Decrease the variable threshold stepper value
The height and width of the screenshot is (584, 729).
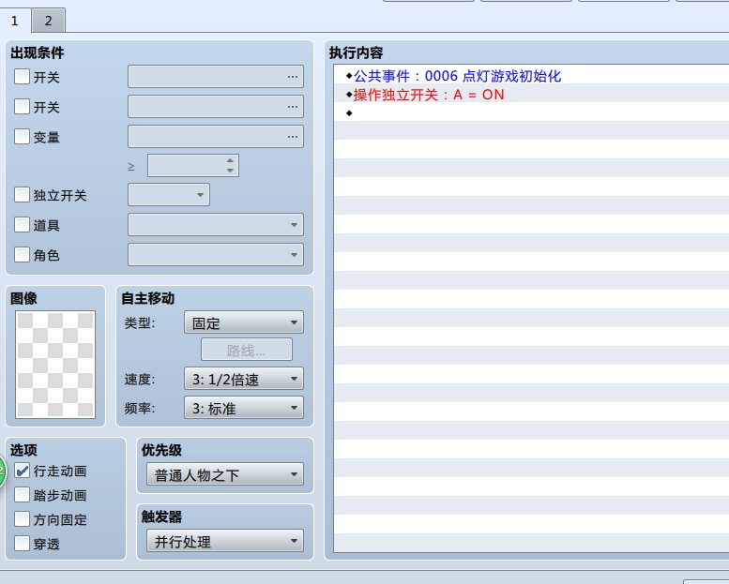(230, 171)
